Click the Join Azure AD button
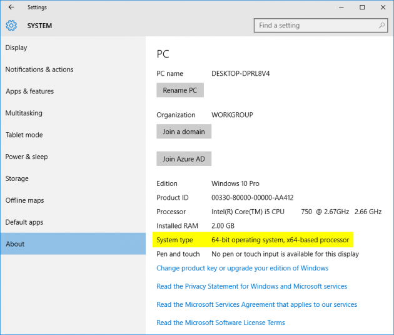This screenshot has width=394, height=335. [184, 158]
